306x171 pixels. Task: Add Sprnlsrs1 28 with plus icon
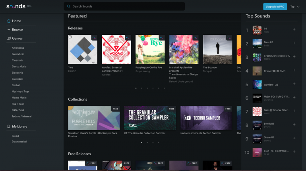pyautogui.click(x=294, y=84)
